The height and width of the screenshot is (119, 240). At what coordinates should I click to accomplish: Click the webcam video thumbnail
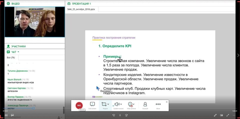point(35,22)
